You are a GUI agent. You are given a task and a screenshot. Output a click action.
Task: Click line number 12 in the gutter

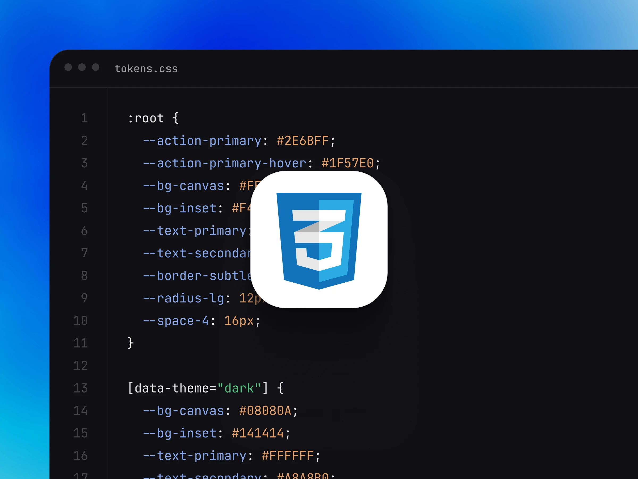81,366
